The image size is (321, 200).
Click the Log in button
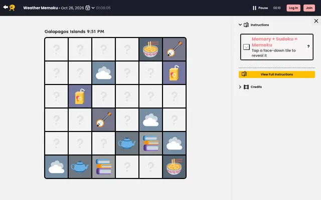293,8
